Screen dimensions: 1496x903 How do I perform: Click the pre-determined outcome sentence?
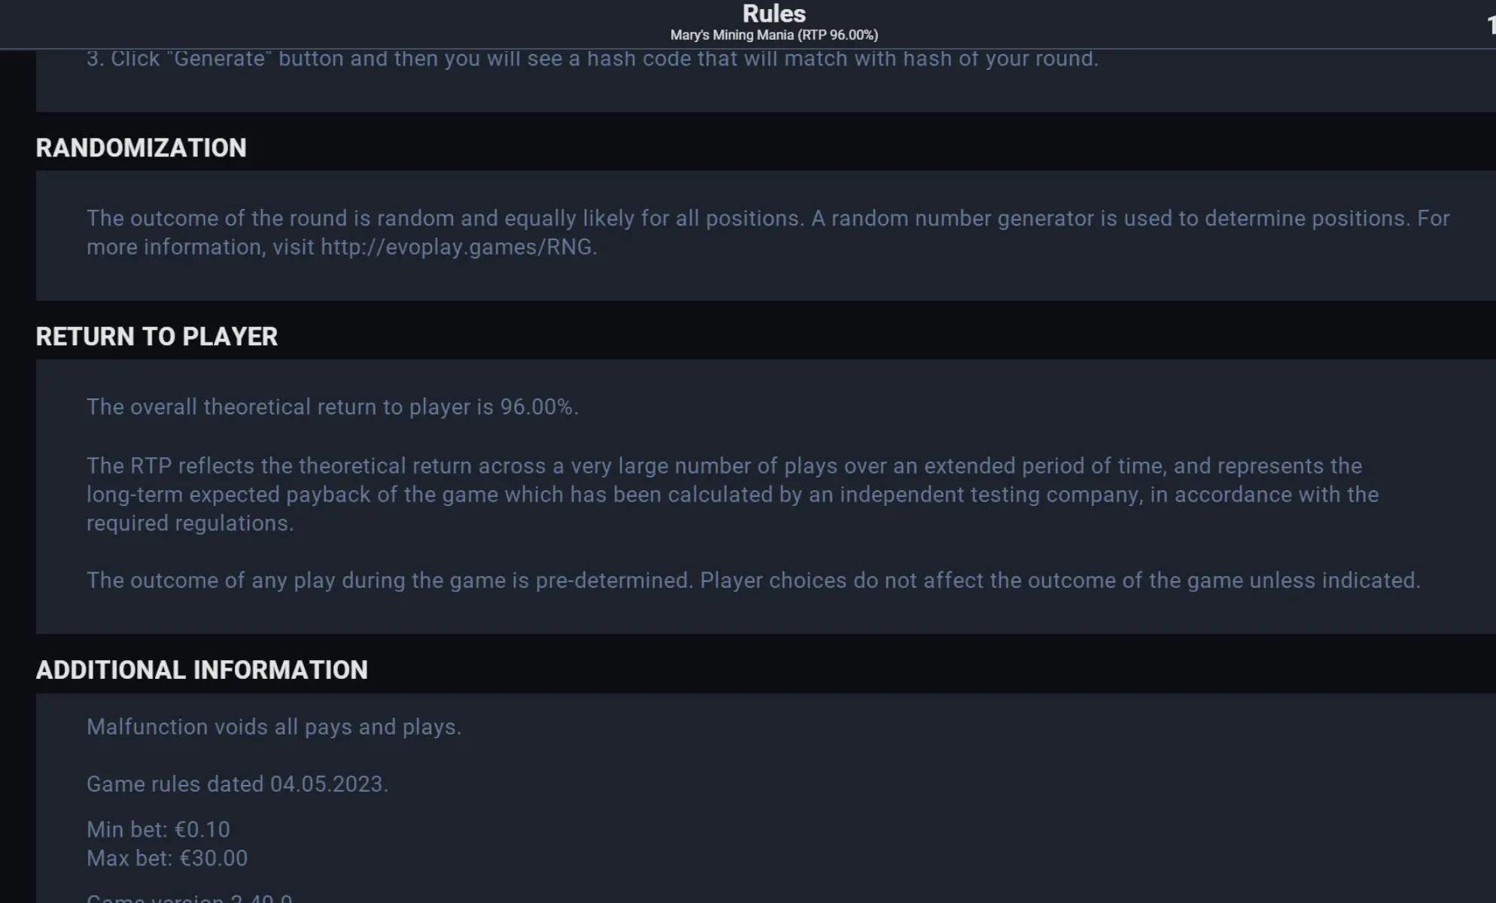753,580
